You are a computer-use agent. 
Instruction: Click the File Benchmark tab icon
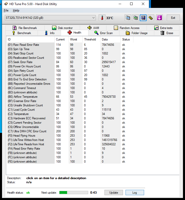14,28
